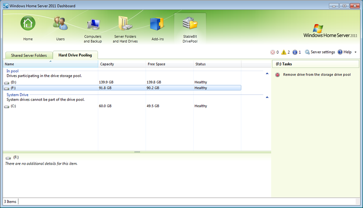Maximize the Dashboard window
Screen dimensions: 363x208
[x=344, y=6]
